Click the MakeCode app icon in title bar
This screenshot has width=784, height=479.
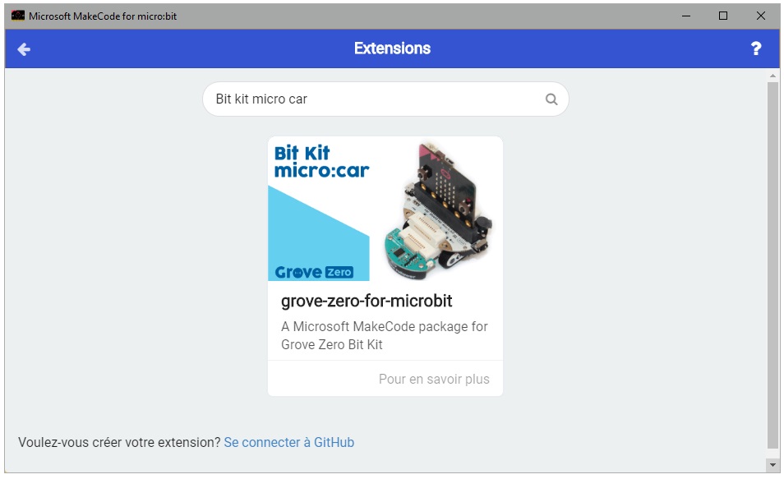[x=18, y=16]
